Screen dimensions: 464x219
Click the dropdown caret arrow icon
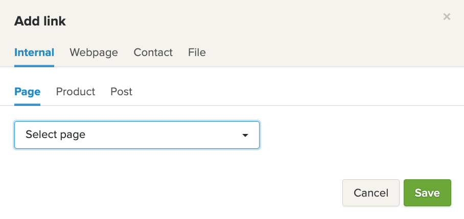(x=245, y=135)
